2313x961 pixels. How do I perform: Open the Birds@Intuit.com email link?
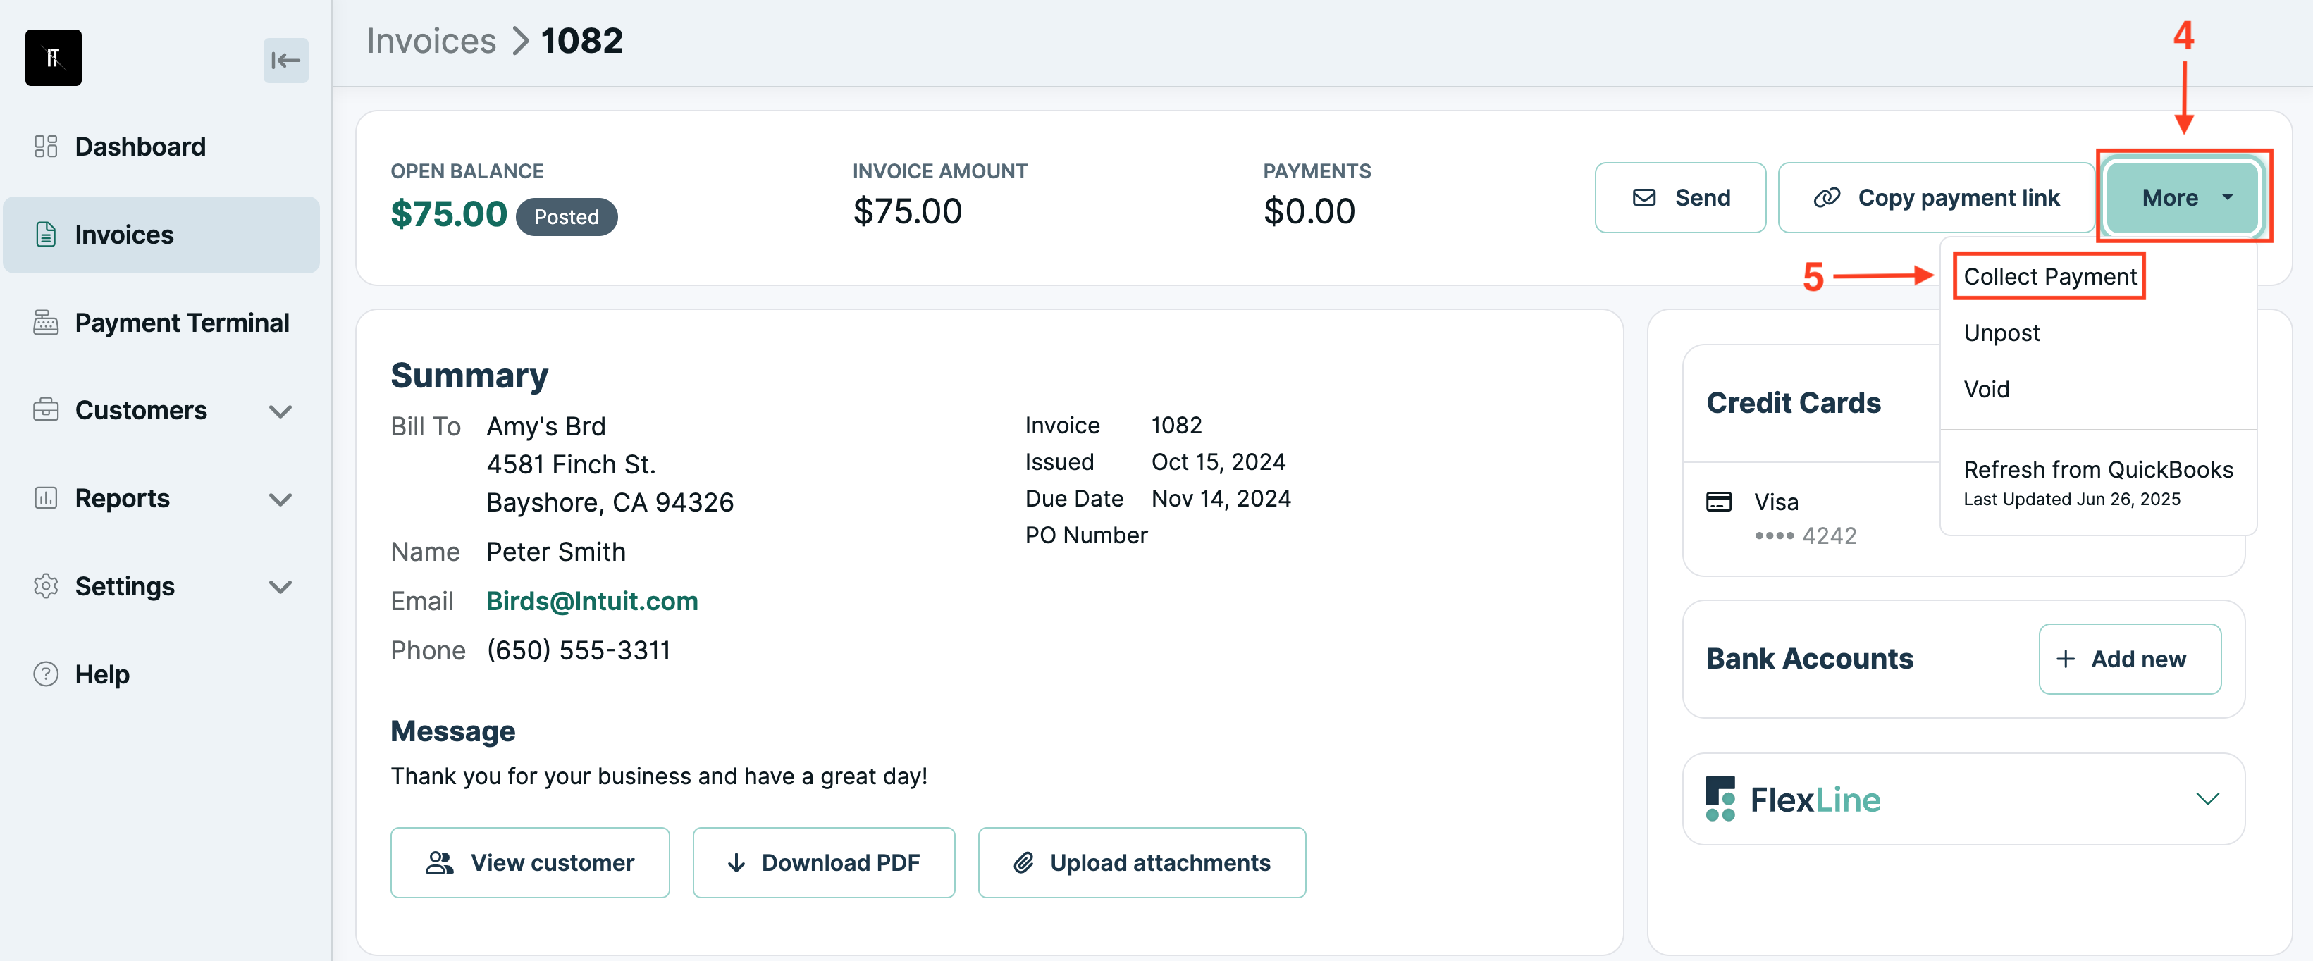592,600
